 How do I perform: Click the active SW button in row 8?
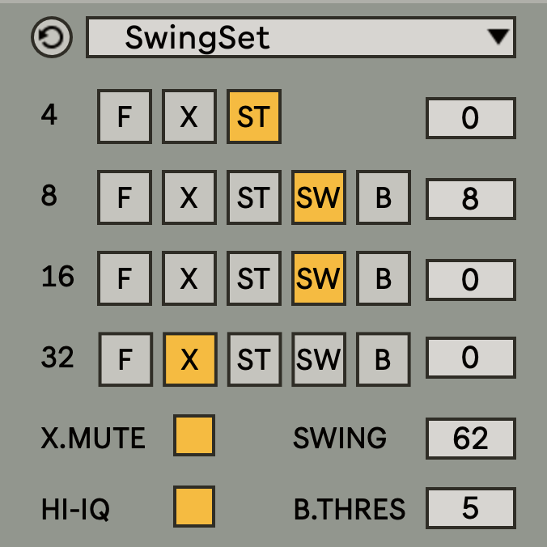318,198
